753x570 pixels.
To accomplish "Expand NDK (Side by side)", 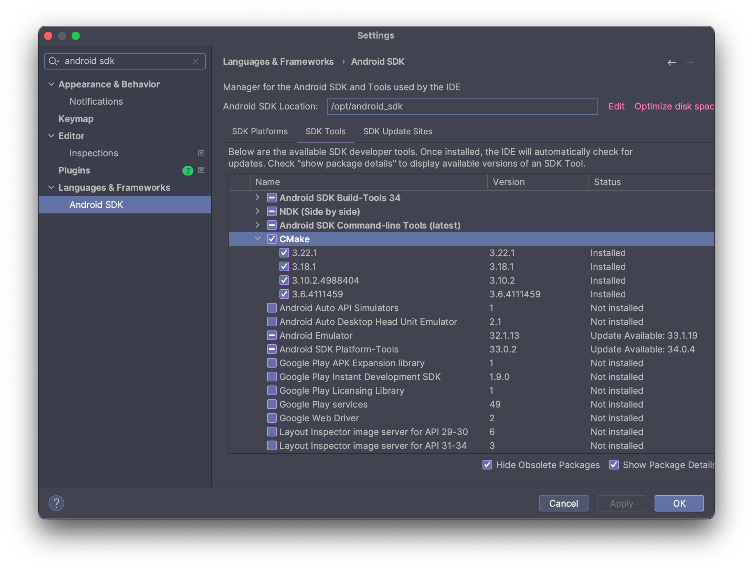I will (257, 211).
